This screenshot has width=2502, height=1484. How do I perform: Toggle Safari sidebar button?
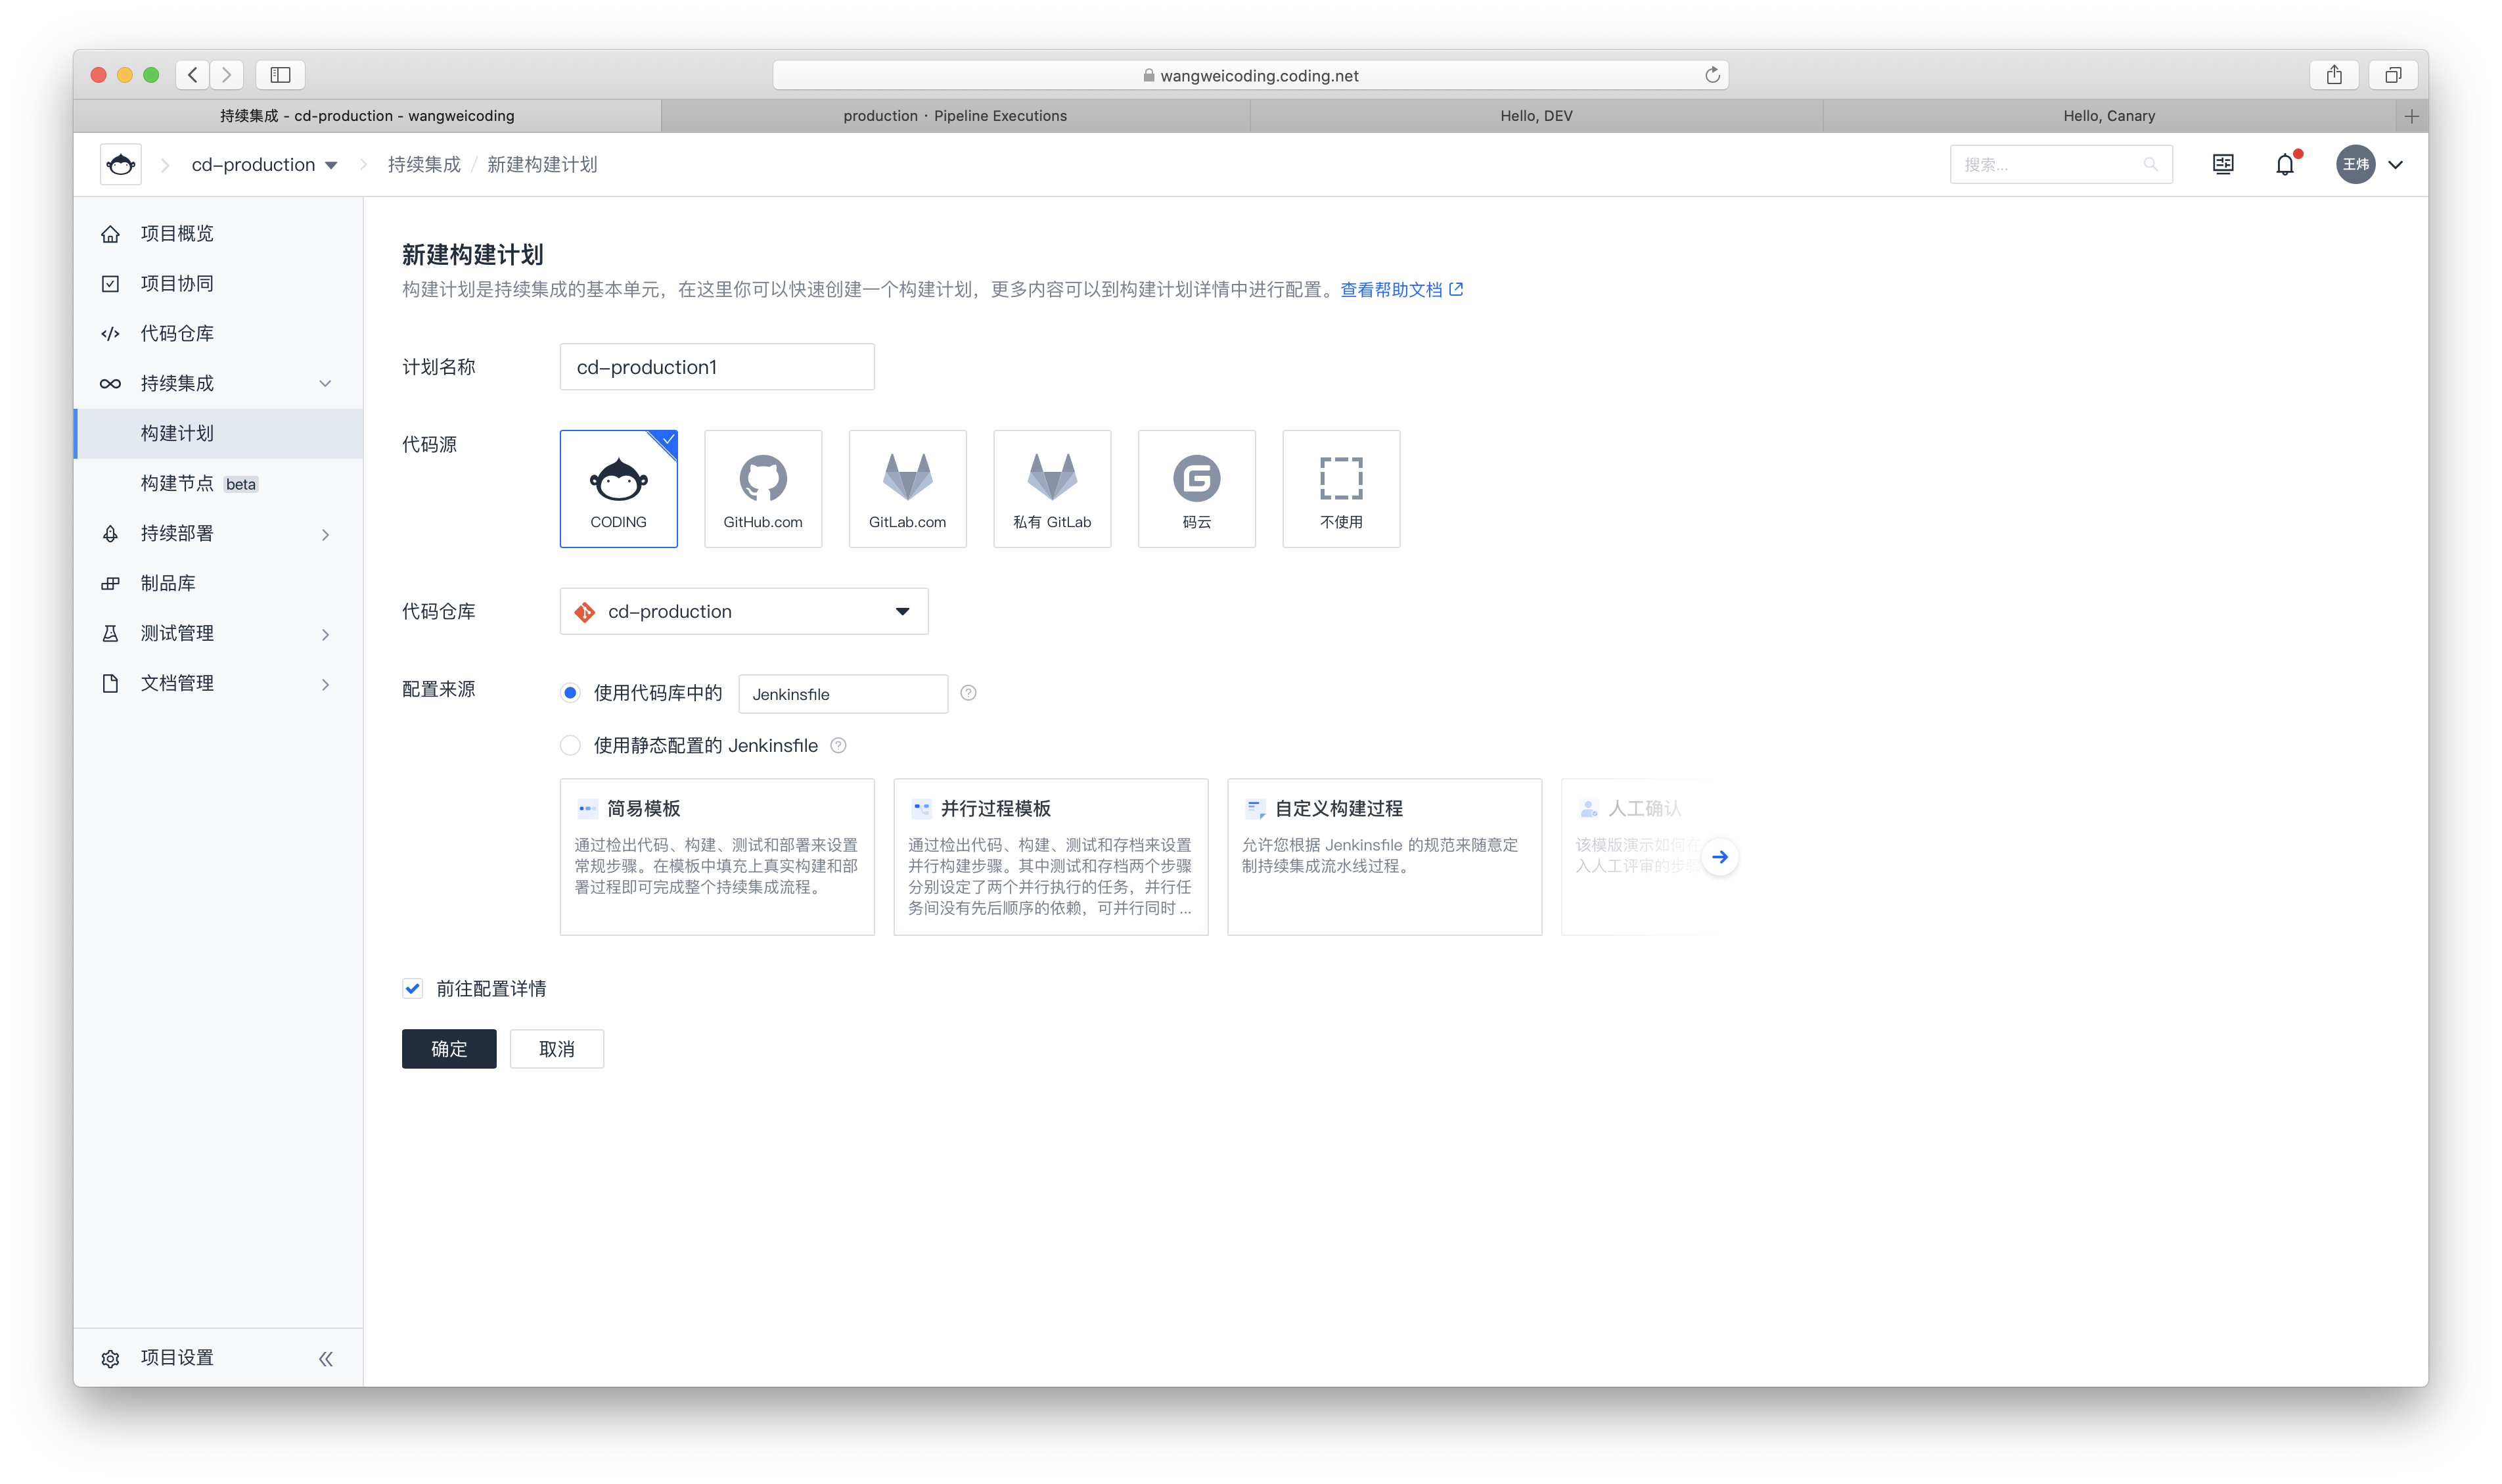pyautogui.click(x=280, y=75)
